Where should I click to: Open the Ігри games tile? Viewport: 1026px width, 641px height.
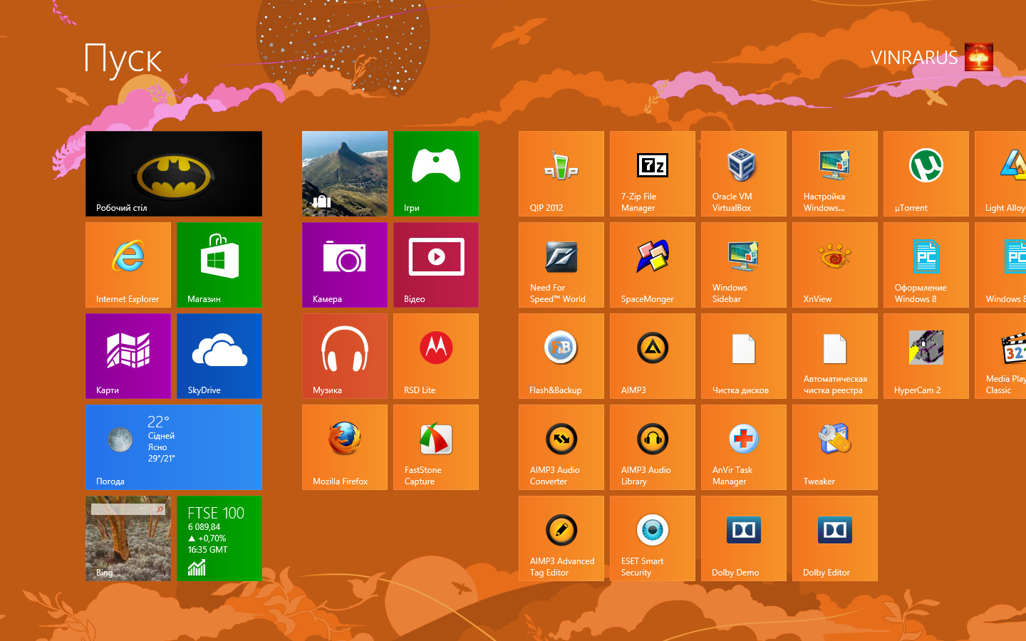[x=436, y=174]
